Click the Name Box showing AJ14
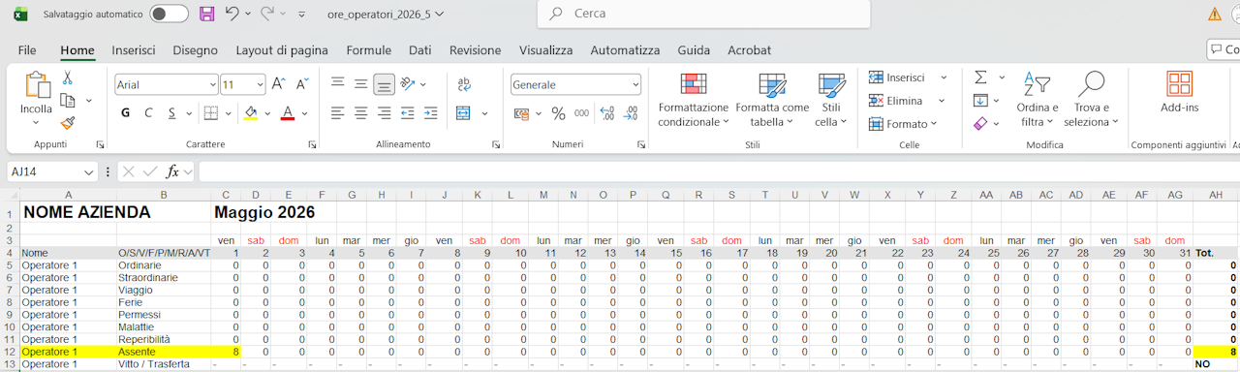 coord(52,171)
